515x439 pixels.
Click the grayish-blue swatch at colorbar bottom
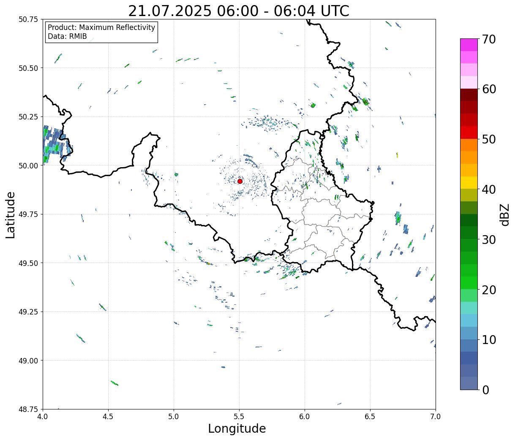coord(469,383)
